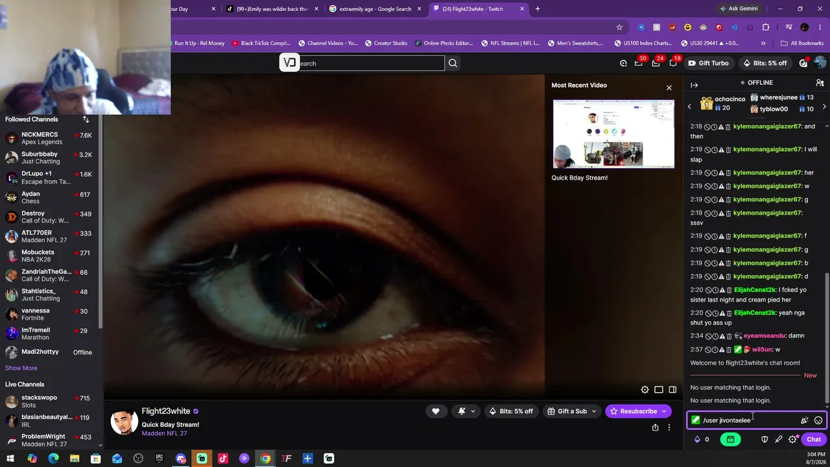Click Bits: 5% off below the video
The height and width of the screenshot is (467, 830).
pos(511,411)
